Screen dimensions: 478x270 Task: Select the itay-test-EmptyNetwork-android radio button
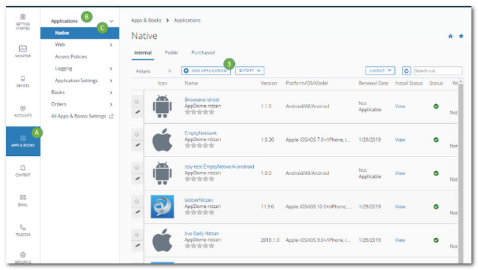[x=137, y=168]
